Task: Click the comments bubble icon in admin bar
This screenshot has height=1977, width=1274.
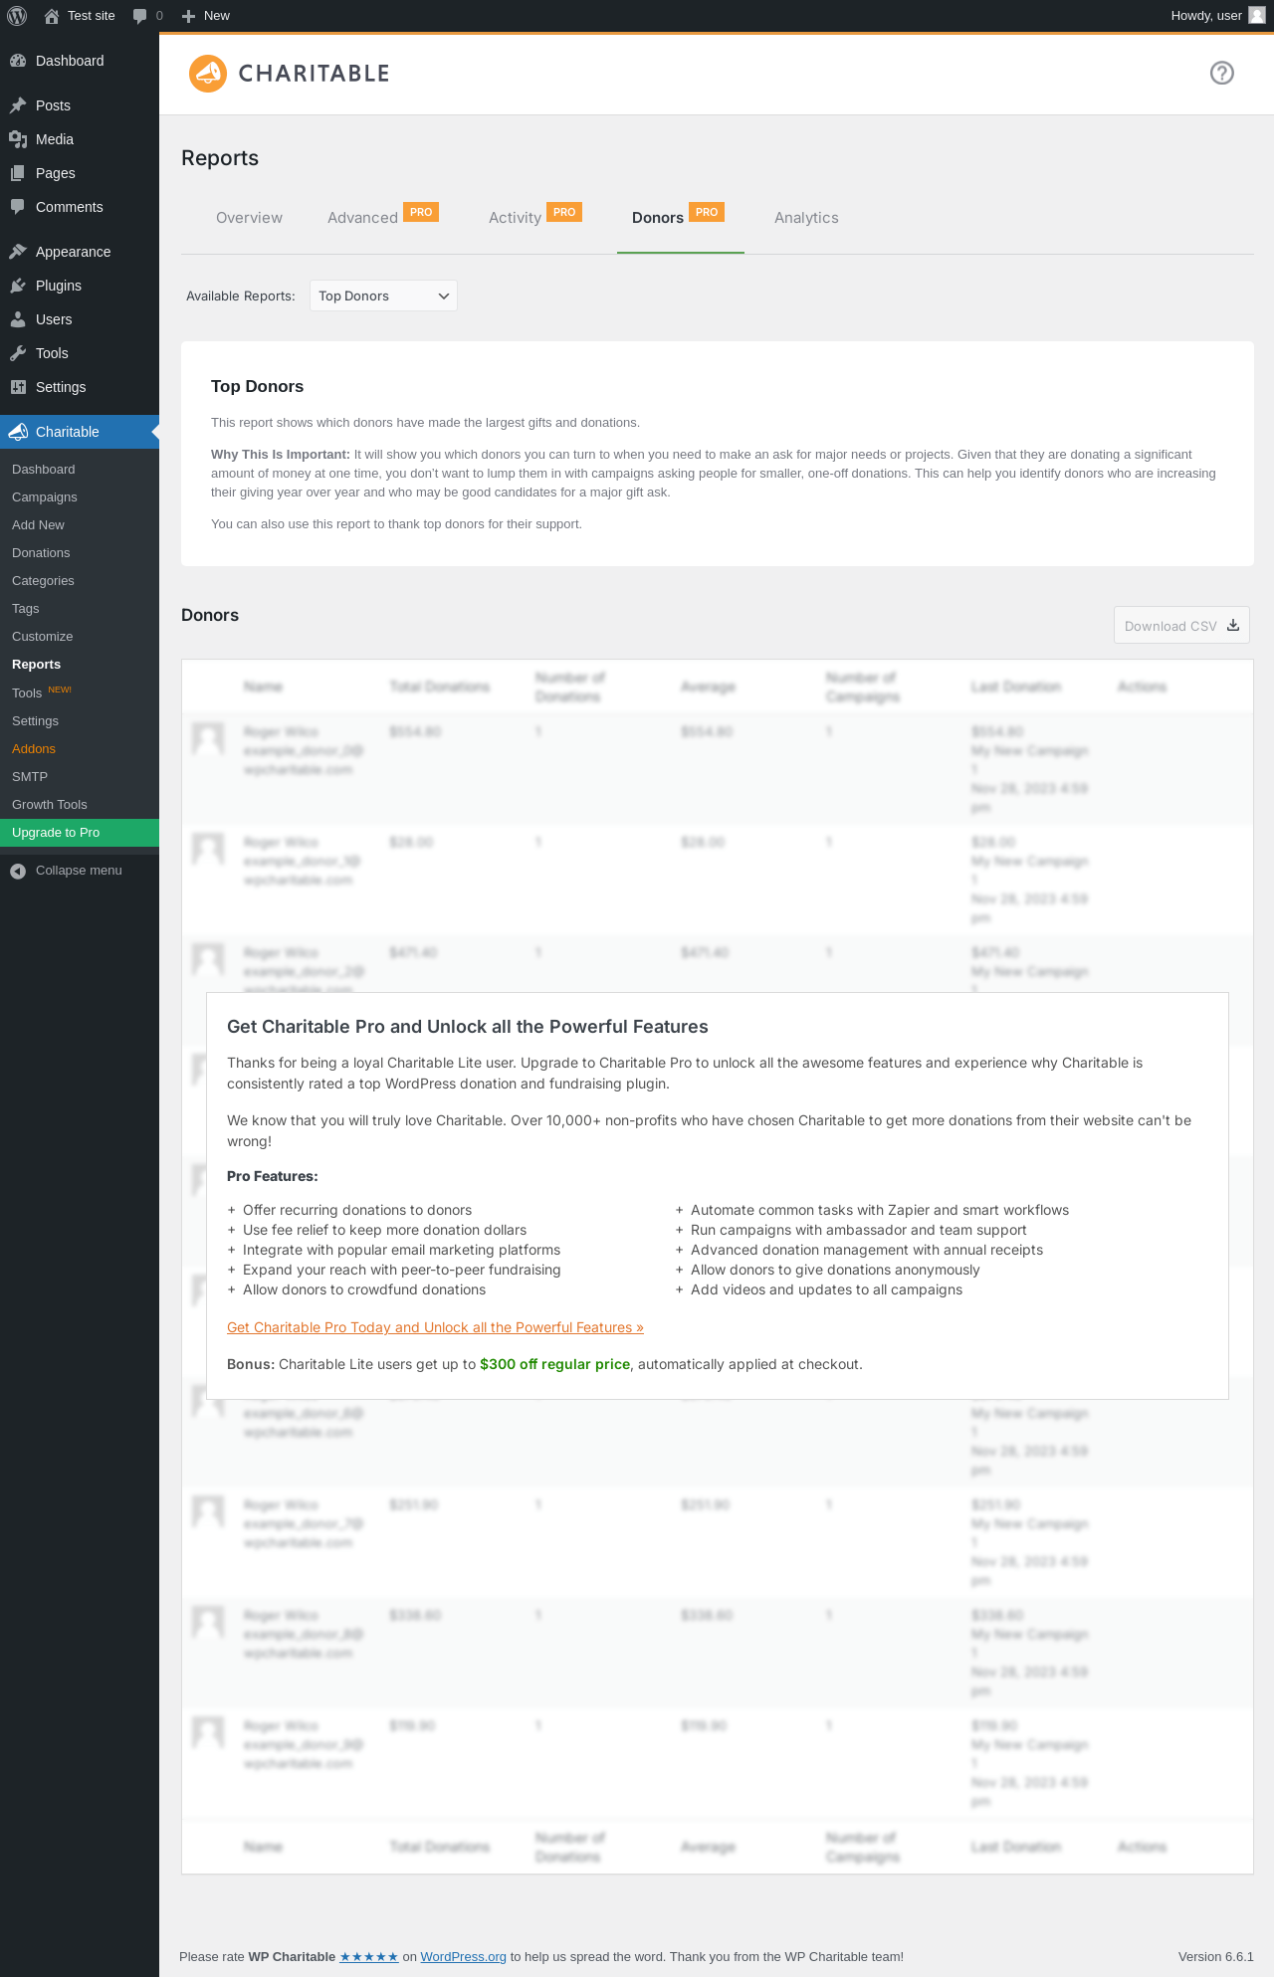Action: click(x=139, y=16)
